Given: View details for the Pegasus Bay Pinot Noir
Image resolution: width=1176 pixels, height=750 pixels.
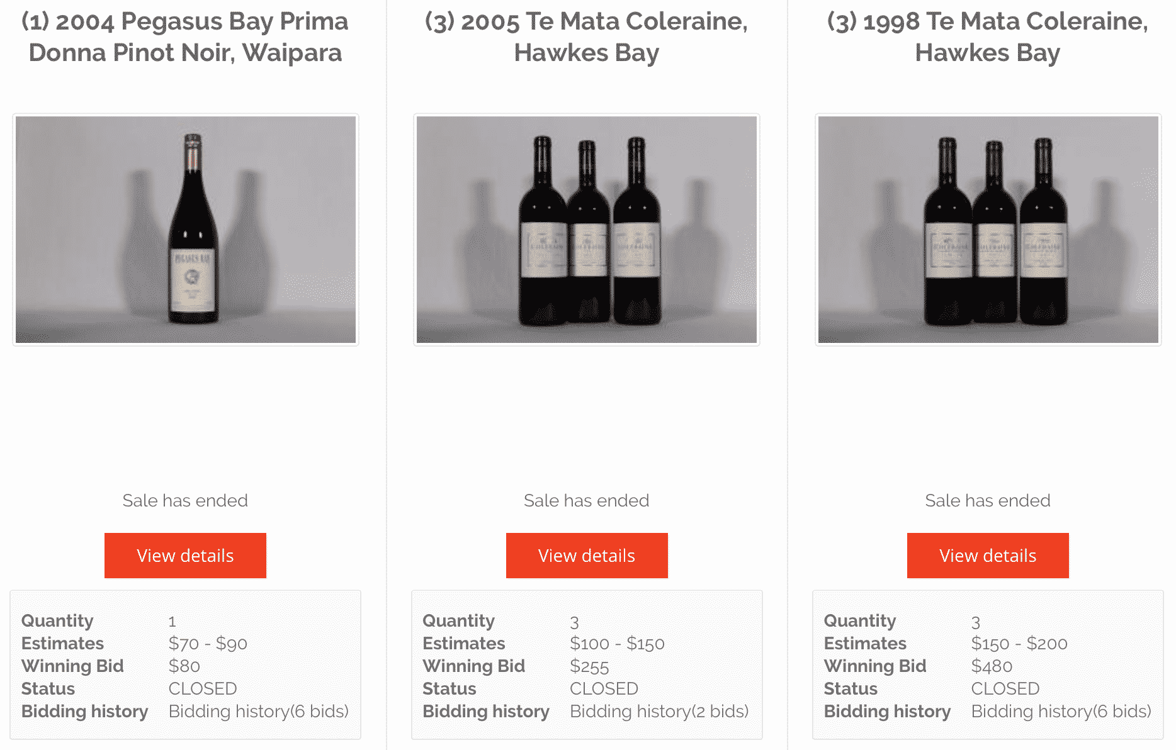Looking at the screenshot, I should [x=185, y=556].
